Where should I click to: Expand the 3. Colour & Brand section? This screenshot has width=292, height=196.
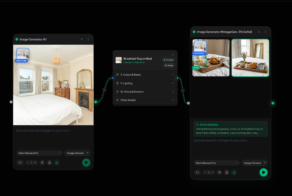tap(145, 75)
